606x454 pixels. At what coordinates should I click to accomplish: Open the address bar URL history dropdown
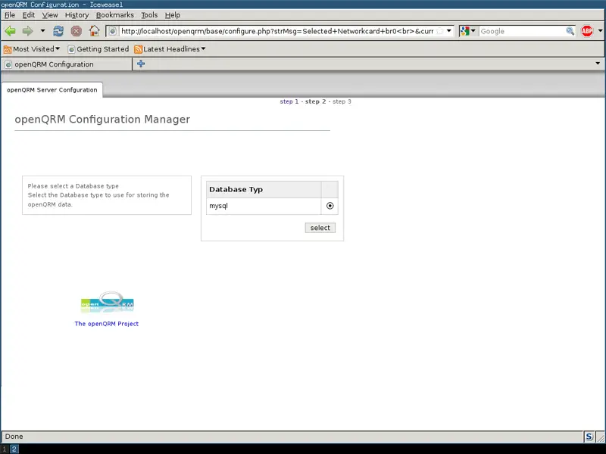point(449,31)
